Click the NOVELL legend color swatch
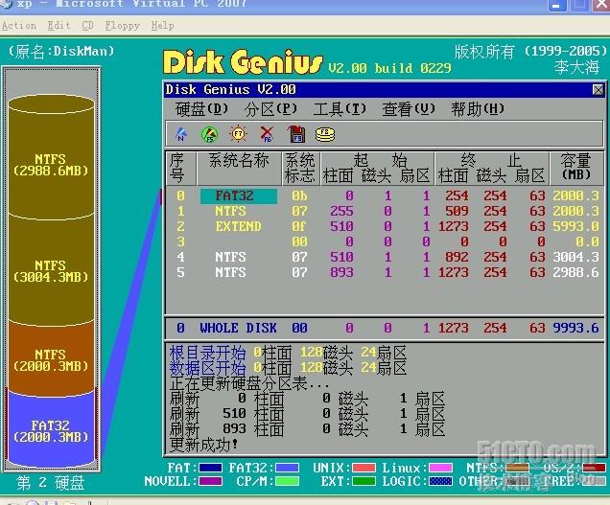610x505 pixels. pyautogui.click(x=210, y=481)
